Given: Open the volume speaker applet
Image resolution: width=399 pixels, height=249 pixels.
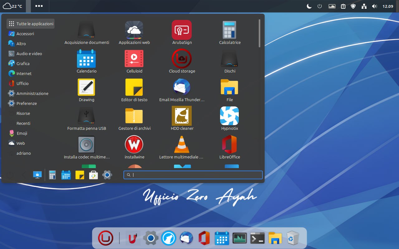Looking at the screenshot, I should [x=374, y=6].
